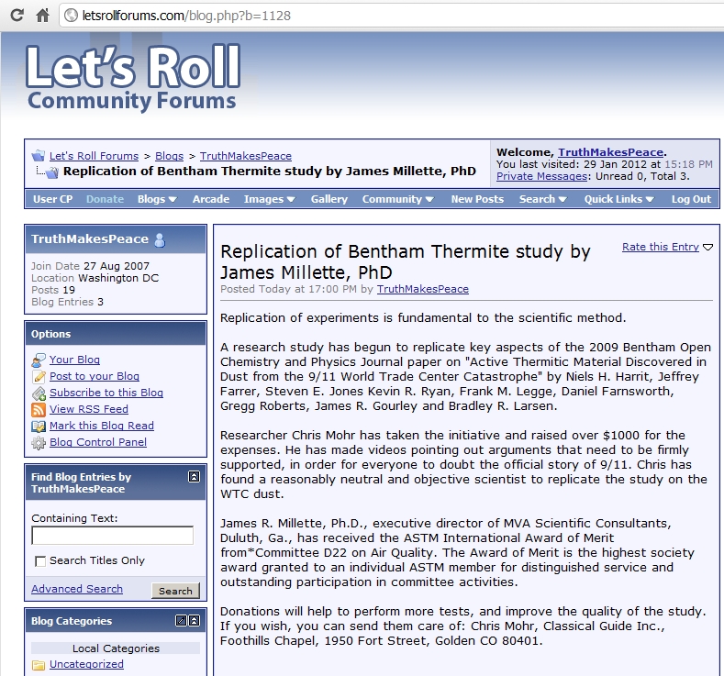Open the Search dropdown in navbar
The image size is (724, 676).
click(x=543, y=199)
